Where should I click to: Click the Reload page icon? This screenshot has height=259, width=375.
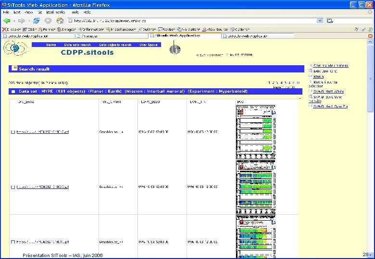coord(37,21)
